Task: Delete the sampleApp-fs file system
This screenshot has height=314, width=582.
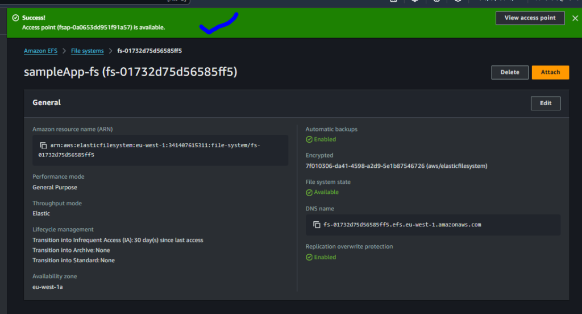Action: click(x=510, y=72)
